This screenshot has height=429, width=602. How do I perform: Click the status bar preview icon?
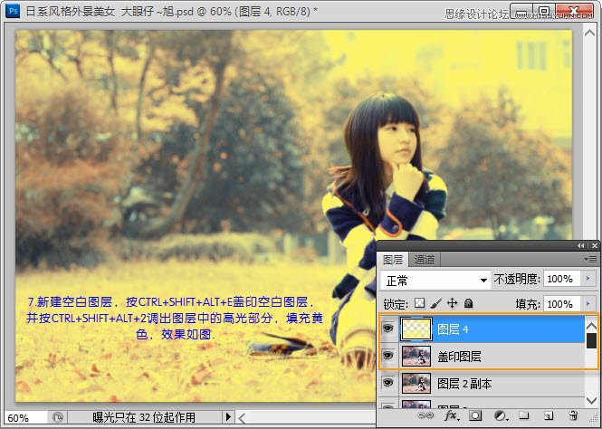coord(58,417)
